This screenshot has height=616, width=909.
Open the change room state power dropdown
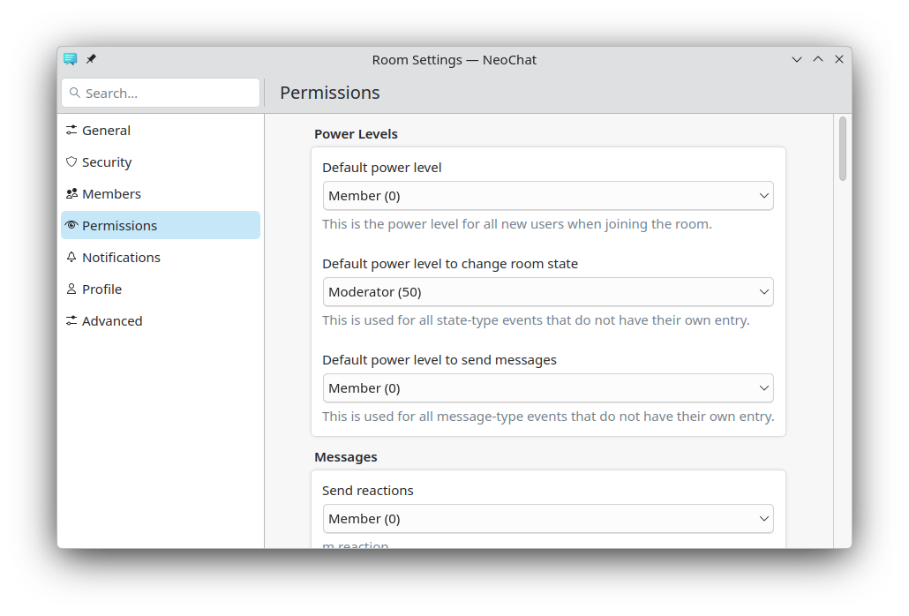click(548, 292)
